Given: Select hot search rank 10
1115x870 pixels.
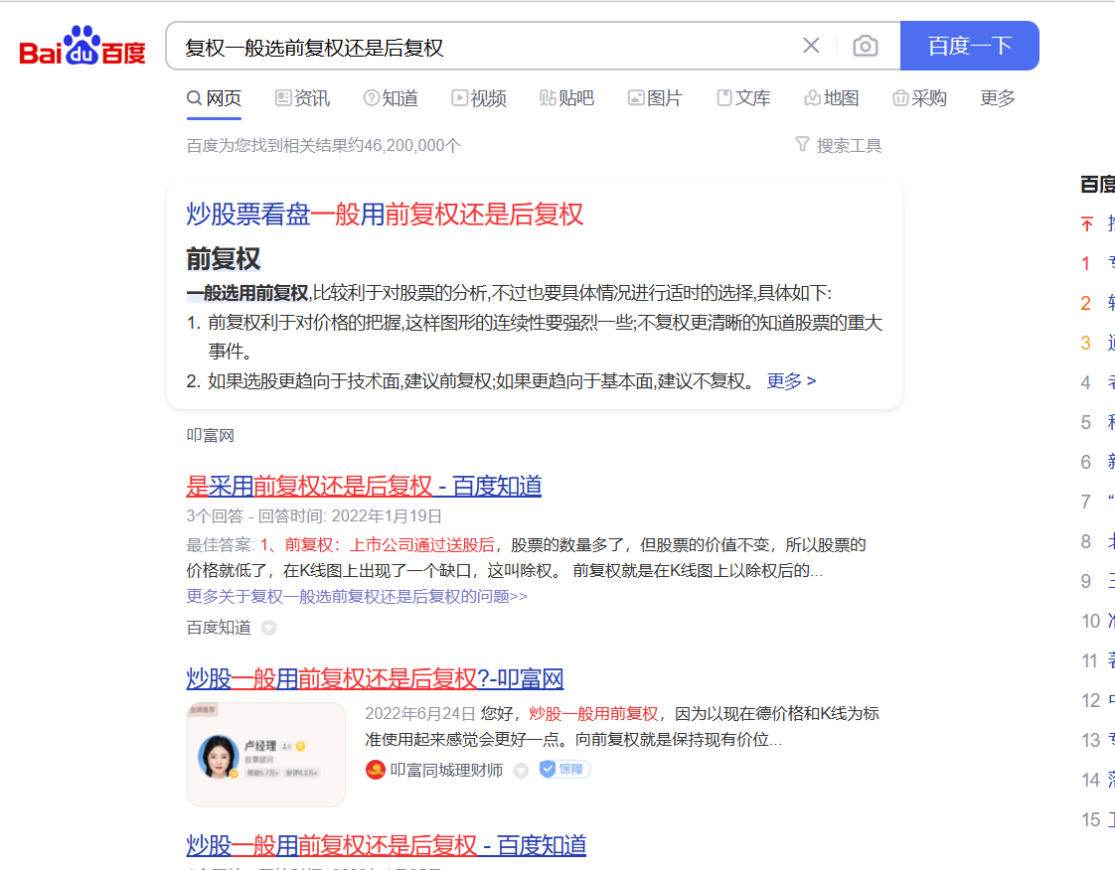Looking at the screenshot, I should [x=1091, y=622].
